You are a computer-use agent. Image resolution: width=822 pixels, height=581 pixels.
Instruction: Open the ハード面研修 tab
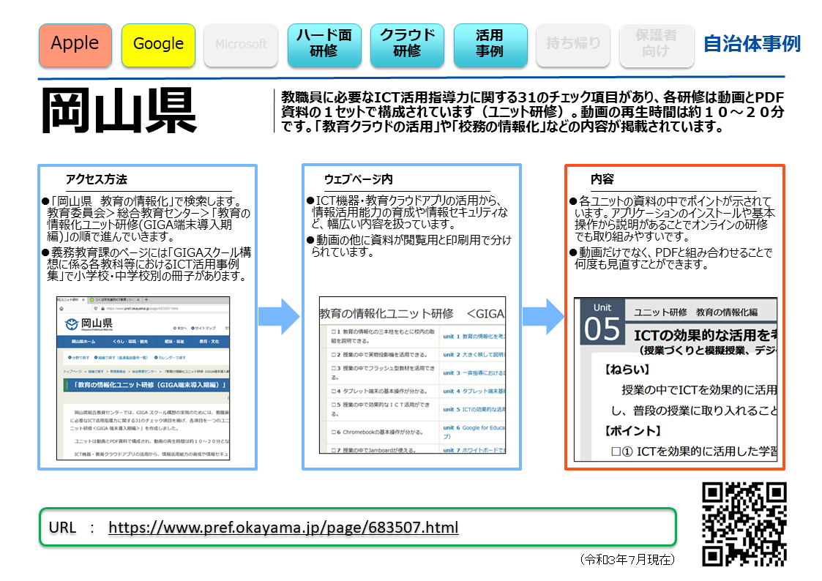[x=324, y=45]
